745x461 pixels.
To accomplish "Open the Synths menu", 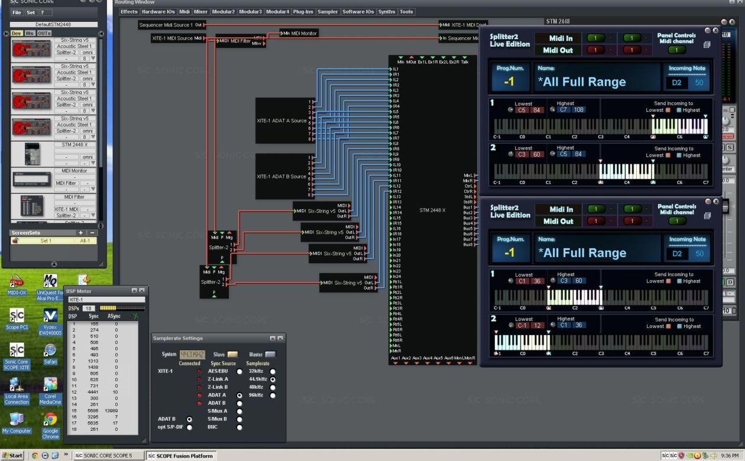I will 387,12.
